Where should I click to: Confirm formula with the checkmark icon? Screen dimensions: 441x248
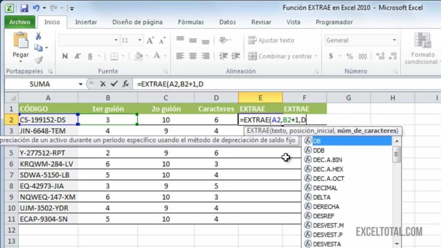(x=114, y=84)
